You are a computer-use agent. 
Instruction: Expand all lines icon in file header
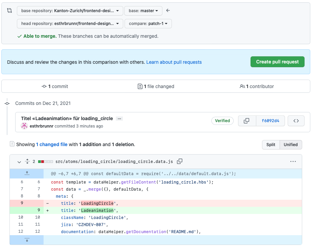click(x=27, y=162)
